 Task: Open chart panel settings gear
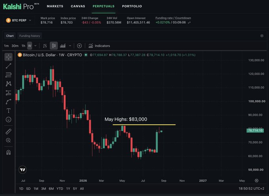coord(262,36)
